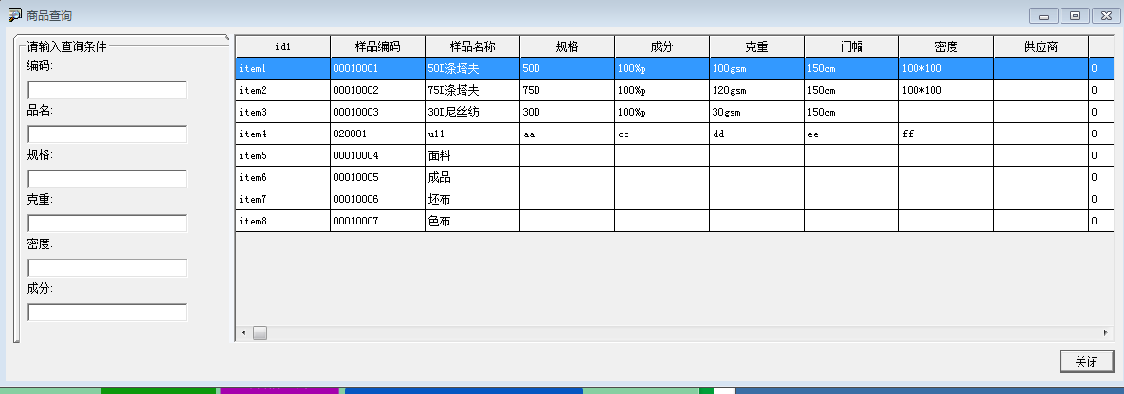Click code cell 00010001
This screenshot has height=394, width=1124.
[x=378, y=69]
